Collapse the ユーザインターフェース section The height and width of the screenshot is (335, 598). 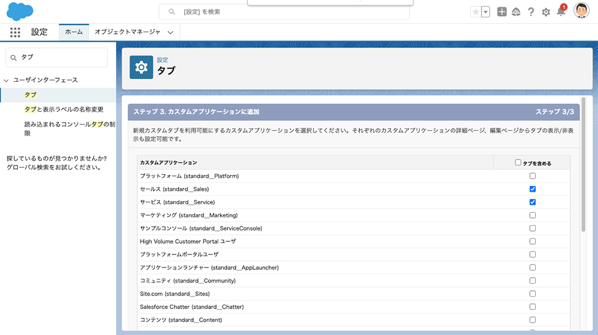6,81
